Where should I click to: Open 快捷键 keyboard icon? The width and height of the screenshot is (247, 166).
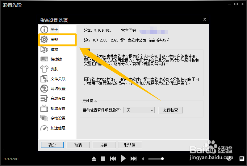44,59
